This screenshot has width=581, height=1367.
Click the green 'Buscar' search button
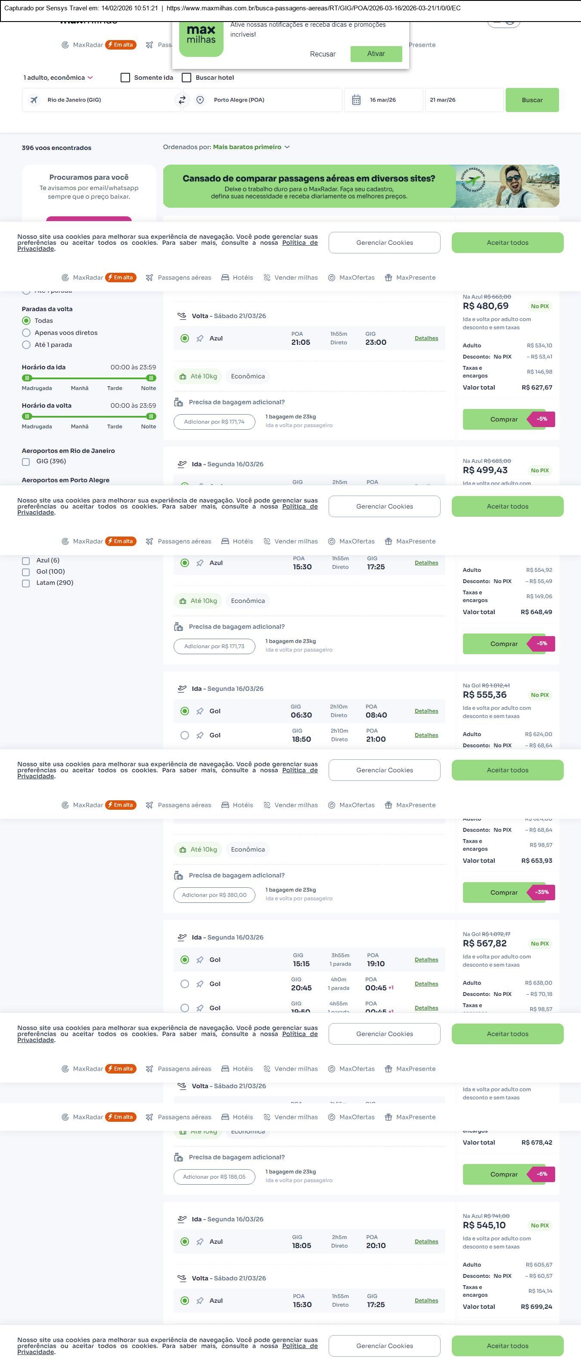532,100
